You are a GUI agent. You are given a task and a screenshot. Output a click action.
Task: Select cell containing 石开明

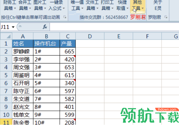point(23,83)
